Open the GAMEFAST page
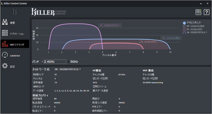The width and height of the screenshot is (212, 114). point(15,55)
